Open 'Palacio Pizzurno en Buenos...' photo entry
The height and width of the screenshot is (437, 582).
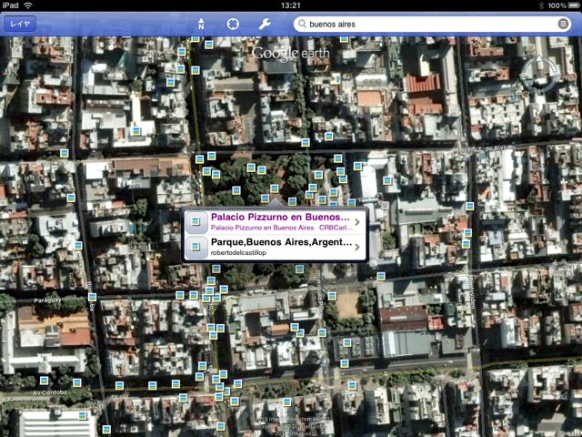(276, 222)
